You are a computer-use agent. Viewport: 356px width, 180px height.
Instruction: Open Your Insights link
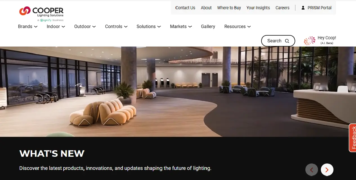258,8
